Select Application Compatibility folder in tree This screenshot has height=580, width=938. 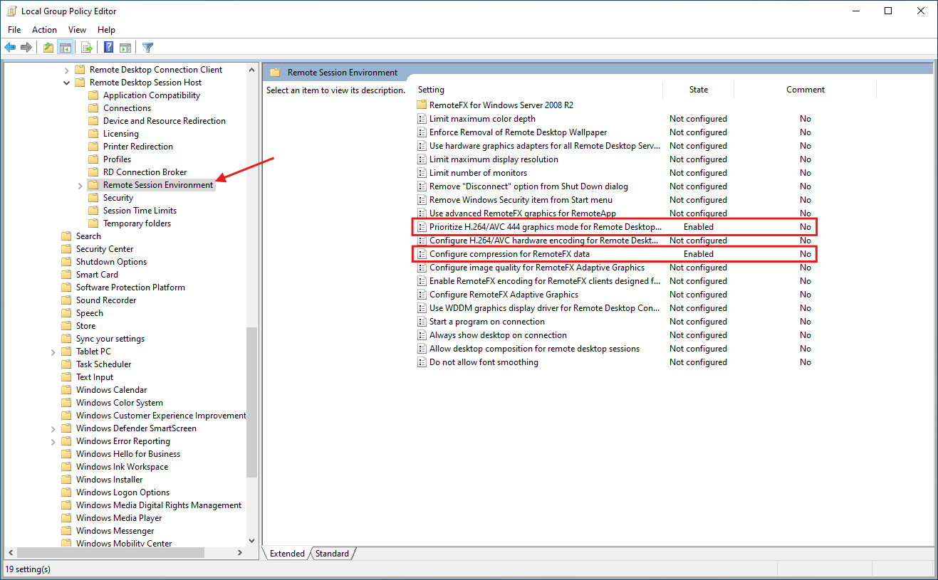[x=151, y=95]
